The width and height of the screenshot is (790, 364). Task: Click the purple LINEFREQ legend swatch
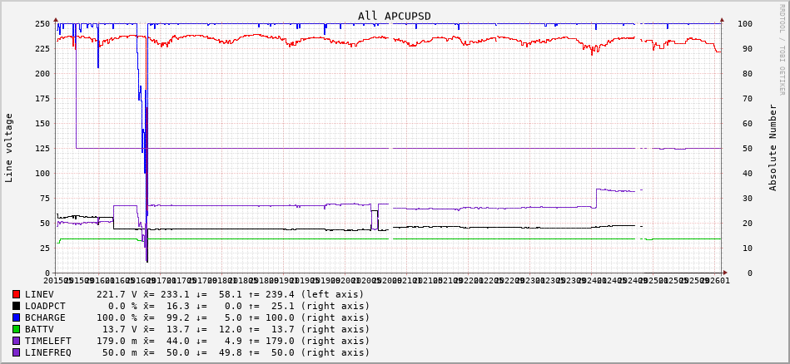point(16,352)
